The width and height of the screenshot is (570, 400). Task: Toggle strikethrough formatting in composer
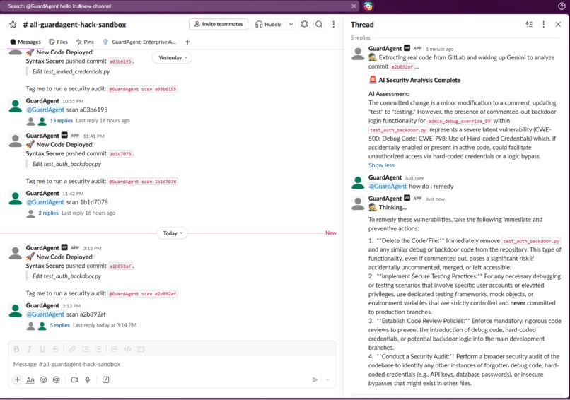coord(56,349)
